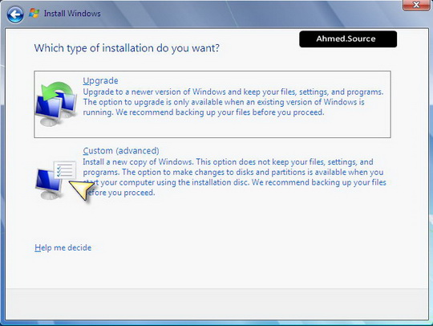Screen dimensions: 433x326
Task: Choose the Upgrade installation option
Action: (x=212, y=104)
